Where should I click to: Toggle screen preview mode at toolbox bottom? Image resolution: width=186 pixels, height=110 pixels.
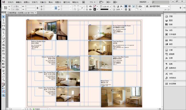click(x=3, y=95)
